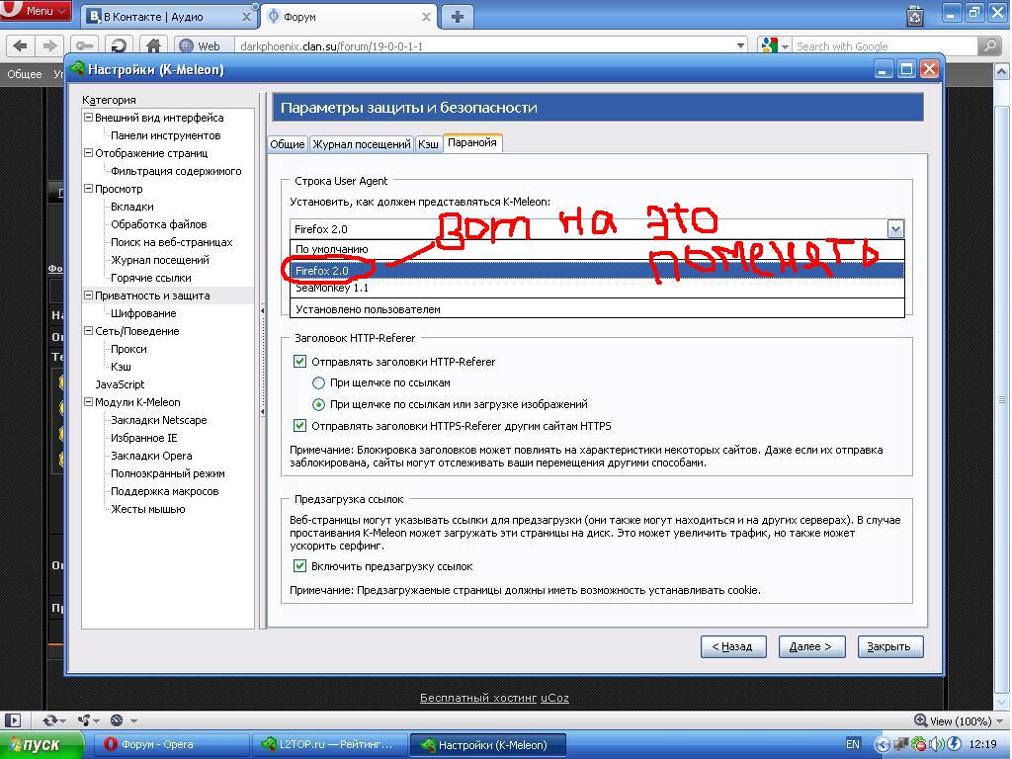The height and width of the screenshot is (759, 1012).
Task: Toggle Отправлять заголовки HTTP-Referer checkbox
Action: coord(299,362)
